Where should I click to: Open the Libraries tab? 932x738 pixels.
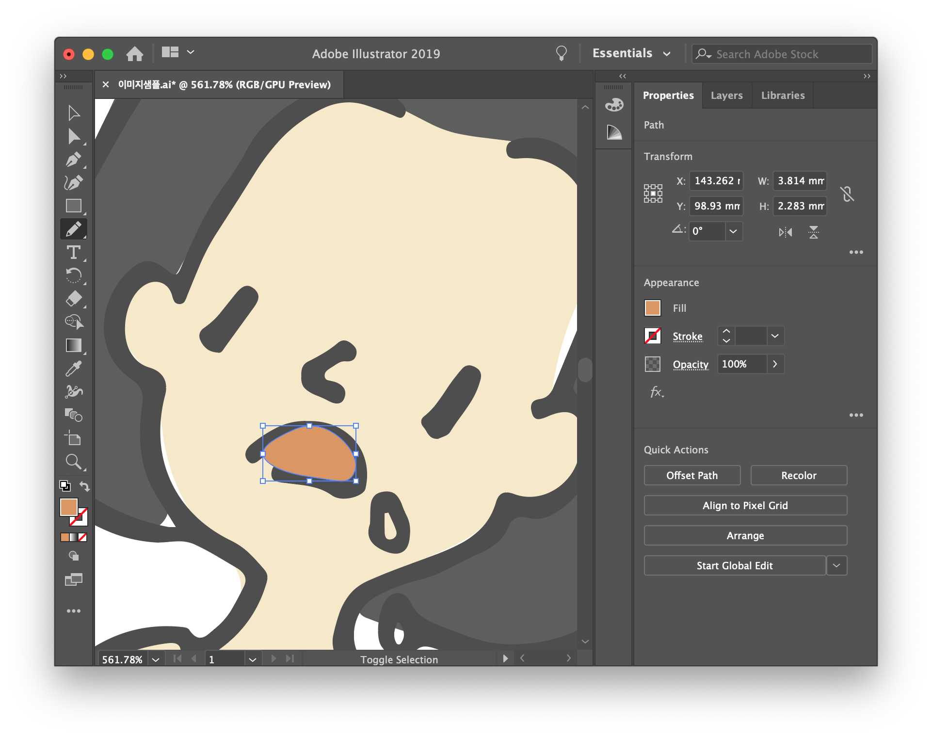pos(783,96)
